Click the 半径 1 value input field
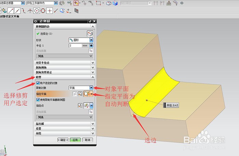Screen dimensions: 239x156 (x=75, y=45)
